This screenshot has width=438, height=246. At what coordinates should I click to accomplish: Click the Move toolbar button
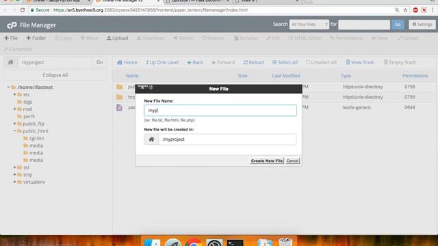89,38
